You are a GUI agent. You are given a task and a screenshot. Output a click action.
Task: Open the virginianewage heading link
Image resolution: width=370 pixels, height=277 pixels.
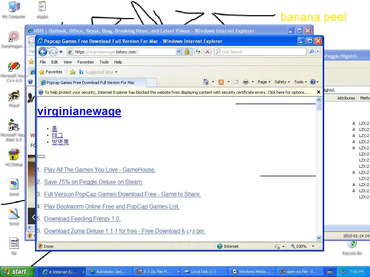[x=79, y=111]
